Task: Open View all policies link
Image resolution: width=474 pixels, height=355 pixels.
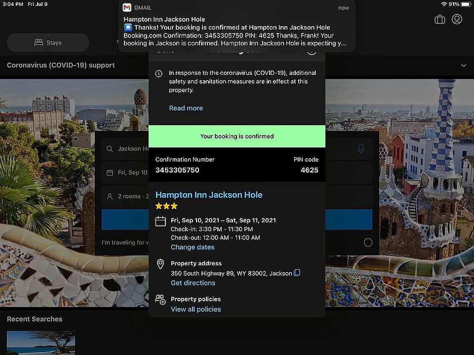Action: [x=196, y=309]
